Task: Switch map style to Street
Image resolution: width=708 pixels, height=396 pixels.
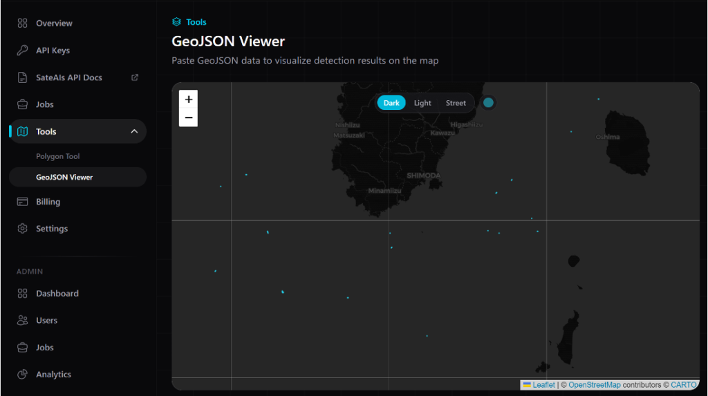Action: tap(456, 103)
